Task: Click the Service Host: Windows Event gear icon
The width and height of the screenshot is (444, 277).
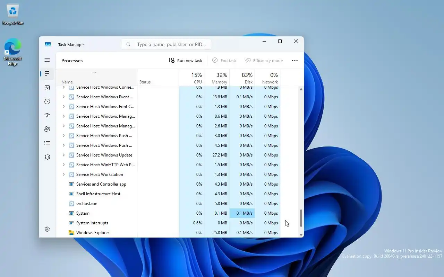Action: click(x=71, y=97)
